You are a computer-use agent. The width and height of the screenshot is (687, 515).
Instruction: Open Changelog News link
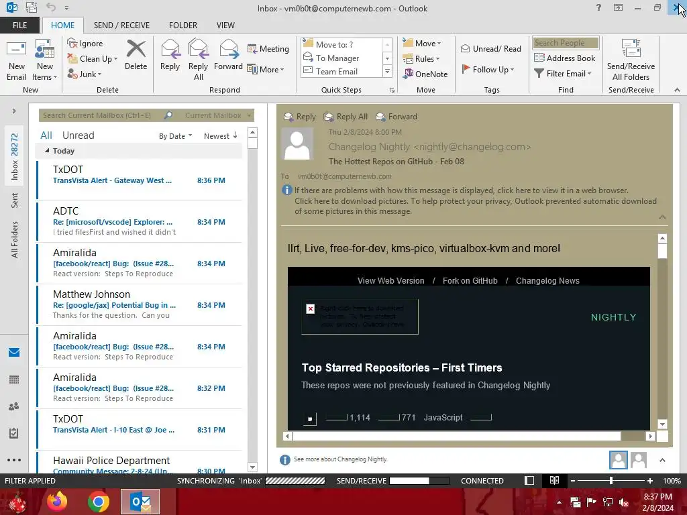547,281
